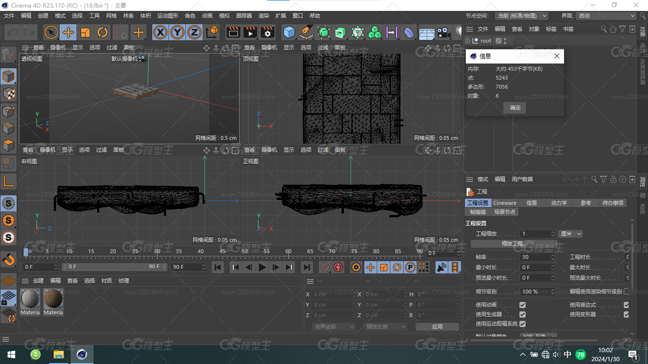Switch to points mode in left sidebar
The width and height of the screenshot is (648, 364).
click(x=9, y=111)
